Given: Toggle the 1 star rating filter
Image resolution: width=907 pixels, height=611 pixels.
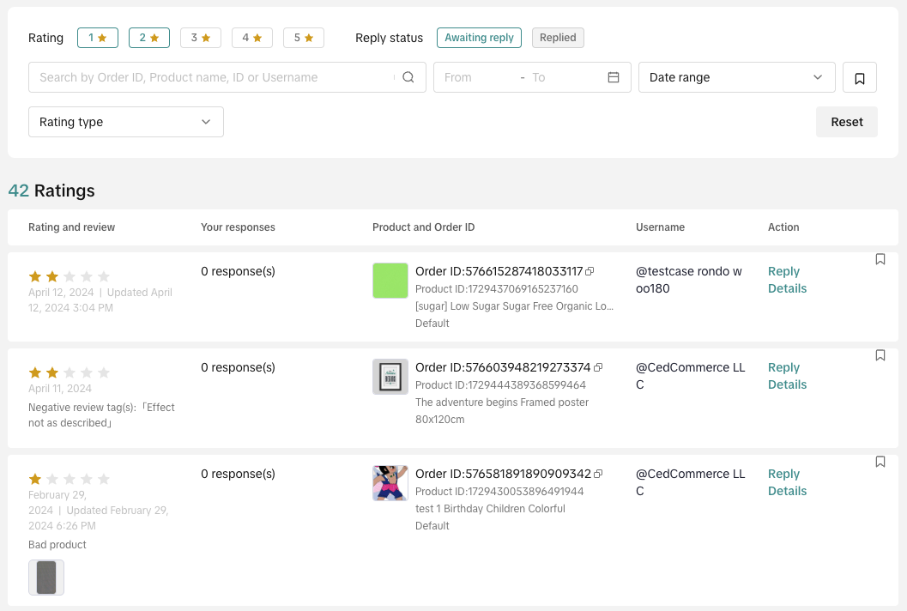Looking at the screenshot, I should coord(98,38).
